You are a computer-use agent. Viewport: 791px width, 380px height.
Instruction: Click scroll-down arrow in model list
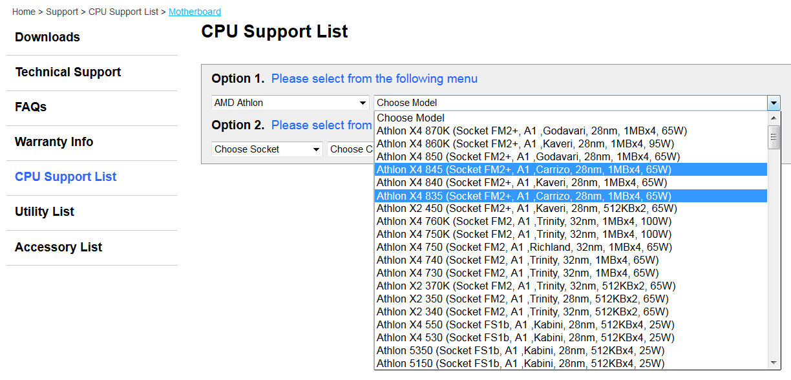[x=774, y=363]
